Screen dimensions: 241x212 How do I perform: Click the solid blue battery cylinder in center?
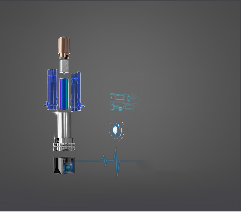pyautogui.click(x=64, y=93)
